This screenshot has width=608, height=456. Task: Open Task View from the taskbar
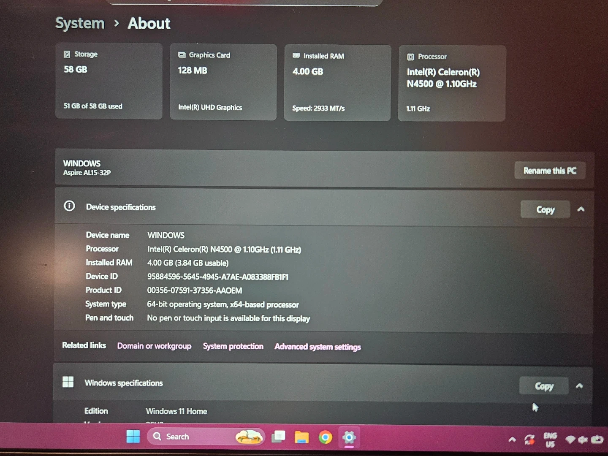(278, 437)
